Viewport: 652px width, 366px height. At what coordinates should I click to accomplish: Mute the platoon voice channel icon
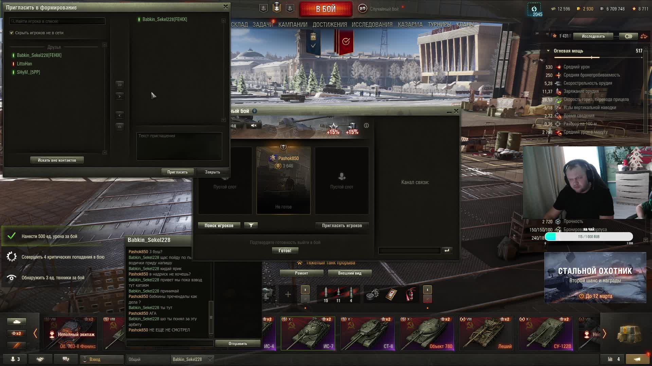[254, 125]
